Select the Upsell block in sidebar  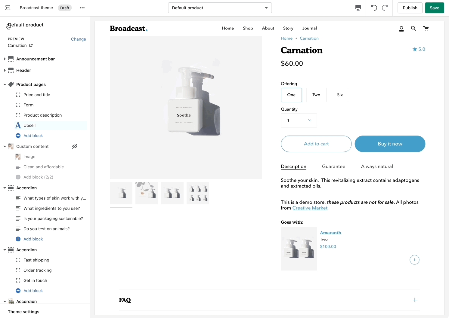29,125
